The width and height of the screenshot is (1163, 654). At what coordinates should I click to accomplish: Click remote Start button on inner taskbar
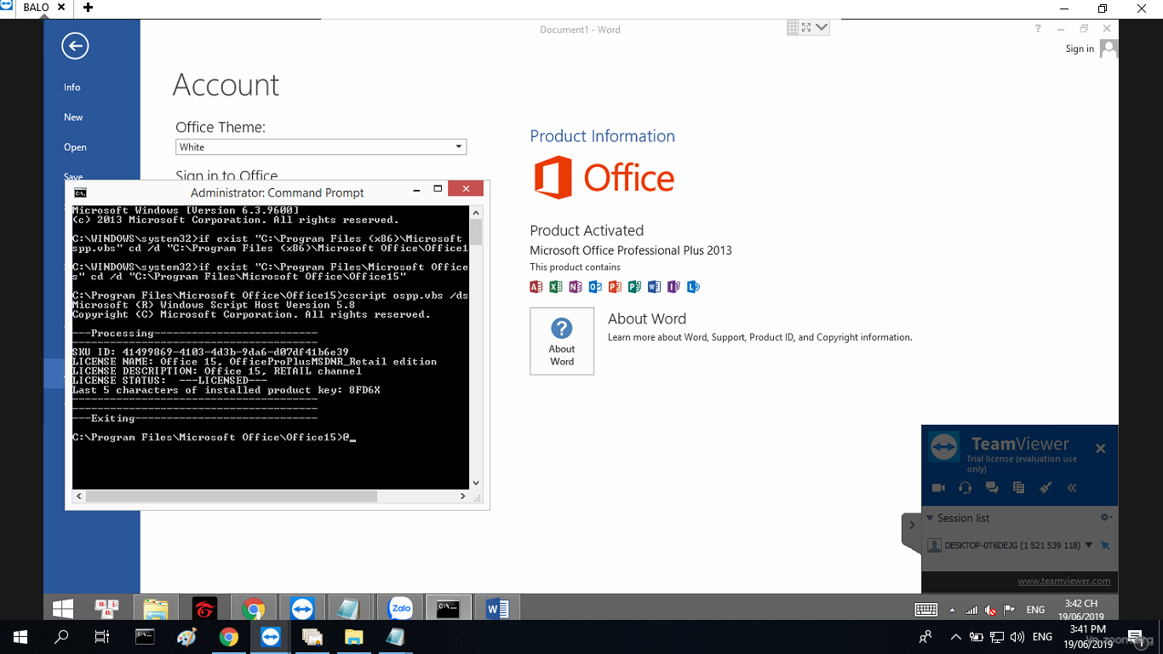tap(62, 609)
